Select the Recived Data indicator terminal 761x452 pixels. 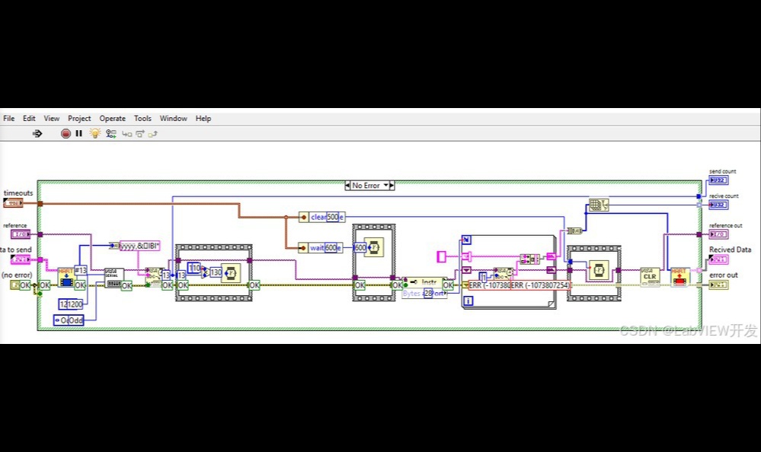tap(718, 259)
